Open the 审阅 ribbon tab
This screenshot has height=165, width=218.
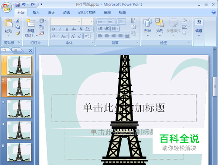point(107,13)
